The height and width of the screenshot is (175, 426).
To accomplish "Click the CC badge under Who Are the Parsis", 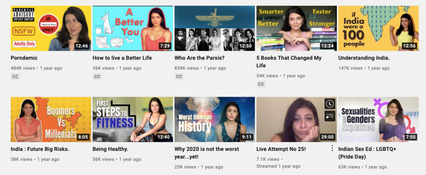I will pyautogui.click(x=179, y=77).
